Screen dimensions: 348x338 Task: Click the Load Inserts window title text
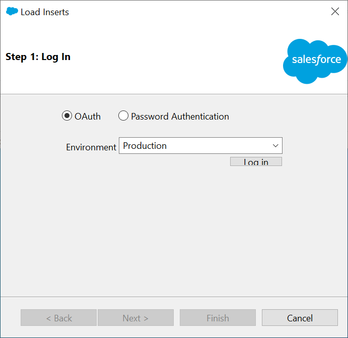click(45, 12)
